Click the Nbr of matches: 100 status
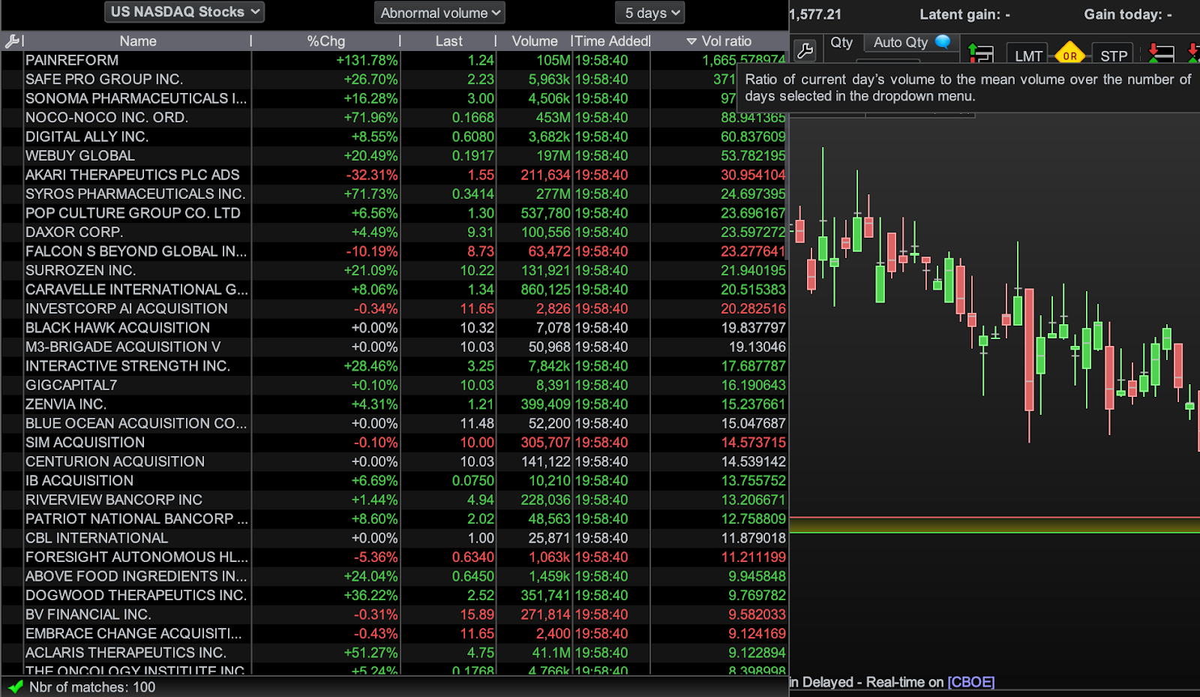The width and height of the screenshot is (1200, 697). click(92, 687)
